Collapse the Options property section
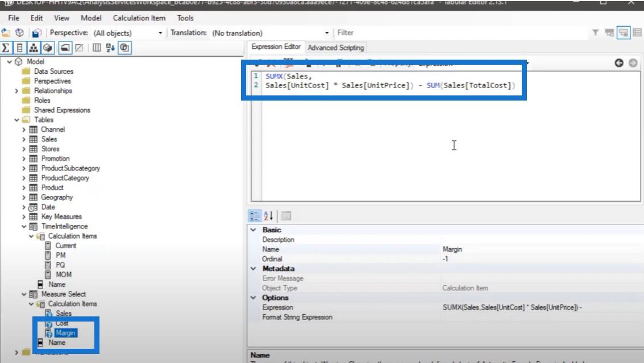Screen dimensions: 644x363 tap(254, 298)
